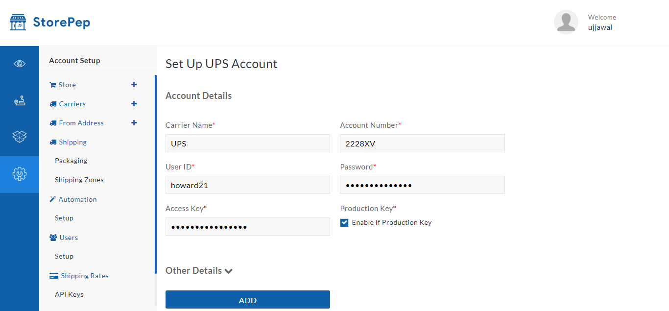Click the Production Key label
The height and width of the screenshot is (311, 669).
click(x=368, y=209)
